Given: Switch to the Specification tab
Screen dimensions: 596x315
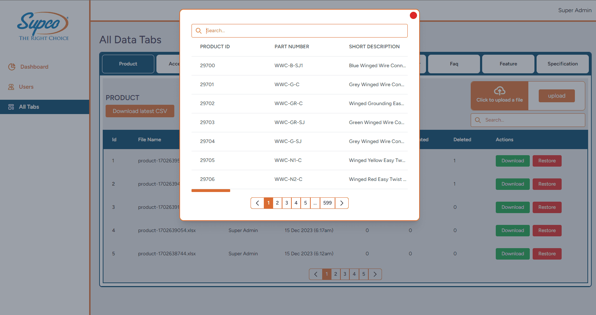Looking at the screenshot, I should [x=562, y=64].
